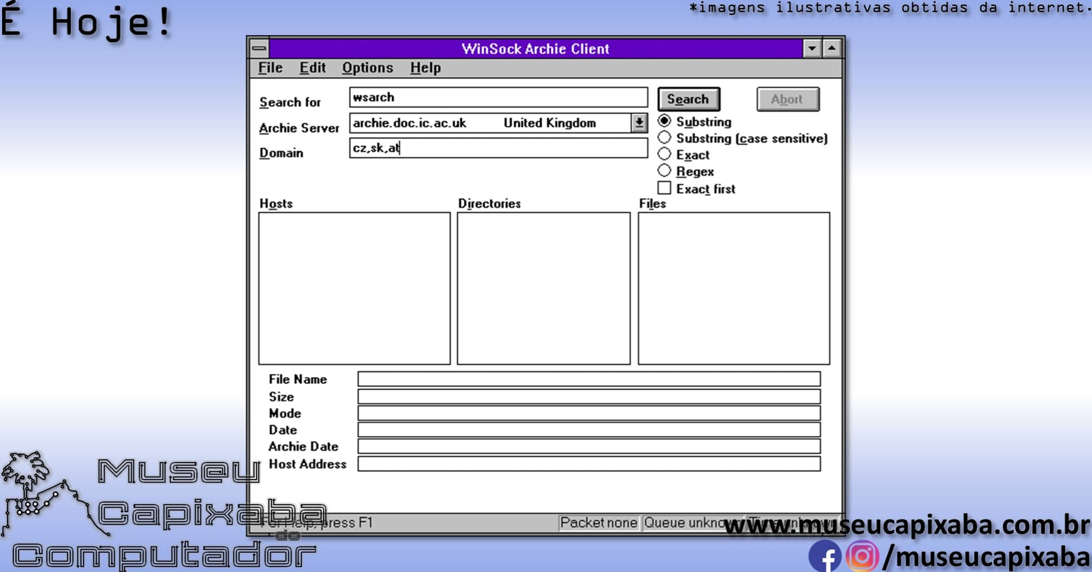The image size is (1092, 572).
Task: Minimize the WinSock Archie Client window
Action: point(812,49)
